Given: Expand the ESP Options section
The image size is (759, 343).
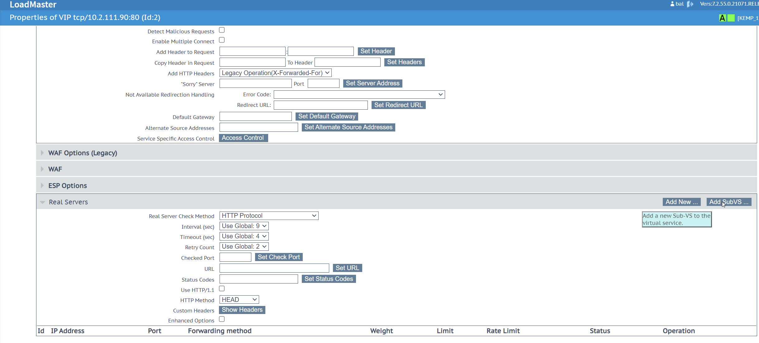Looking at the screenshot, I should click(x=396, y=185).
